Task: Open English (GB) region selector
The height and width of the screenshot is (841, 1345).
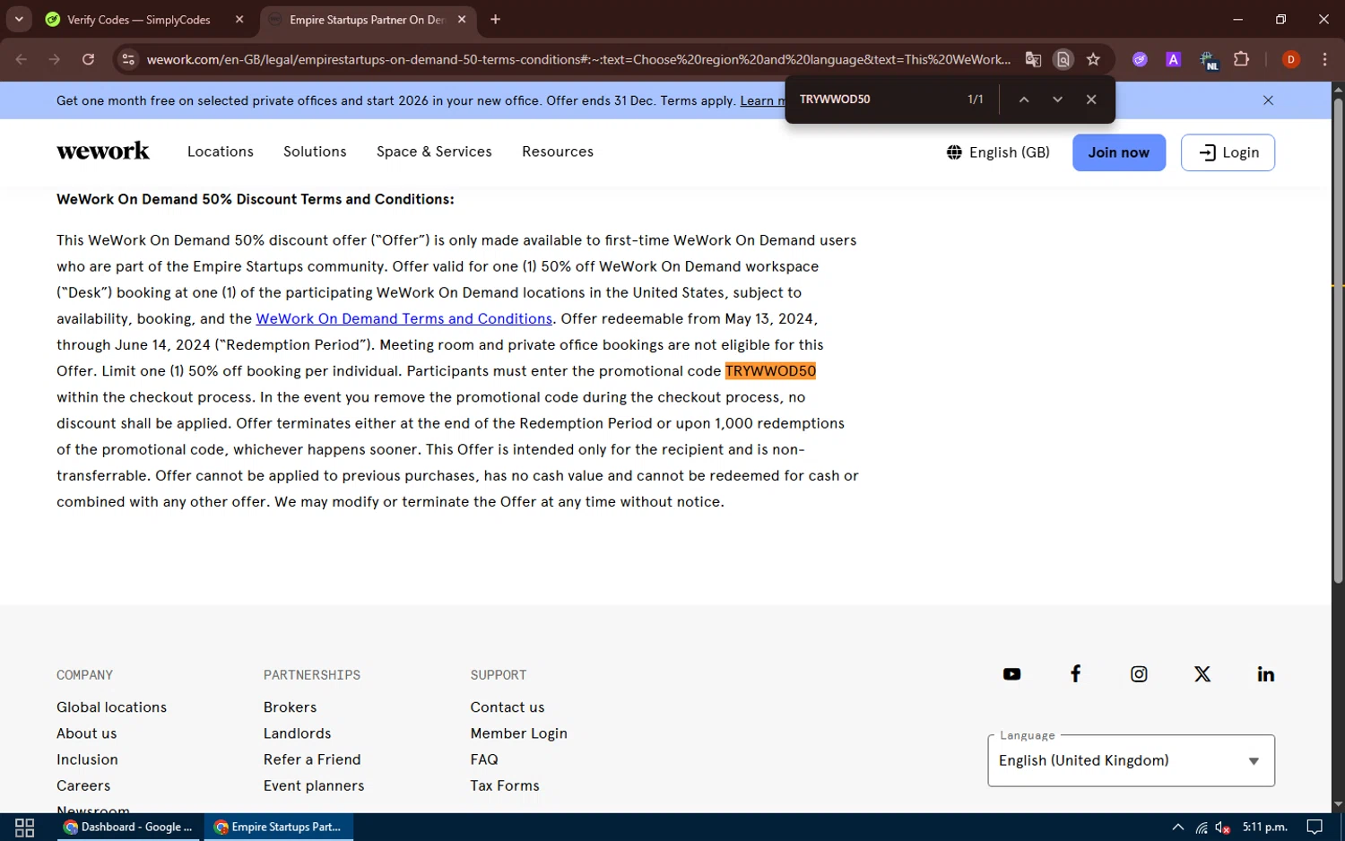Action: click(998, 152)
